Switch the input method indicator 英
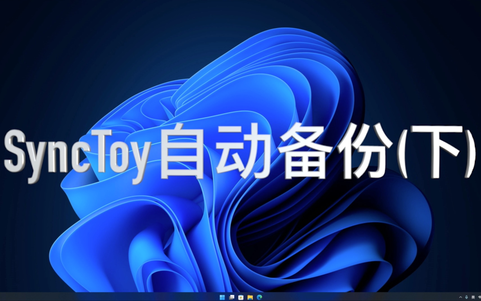 (x=473, y=297)
